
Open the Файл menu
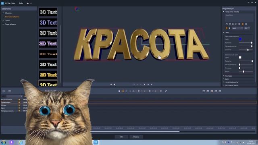(21, 3)
